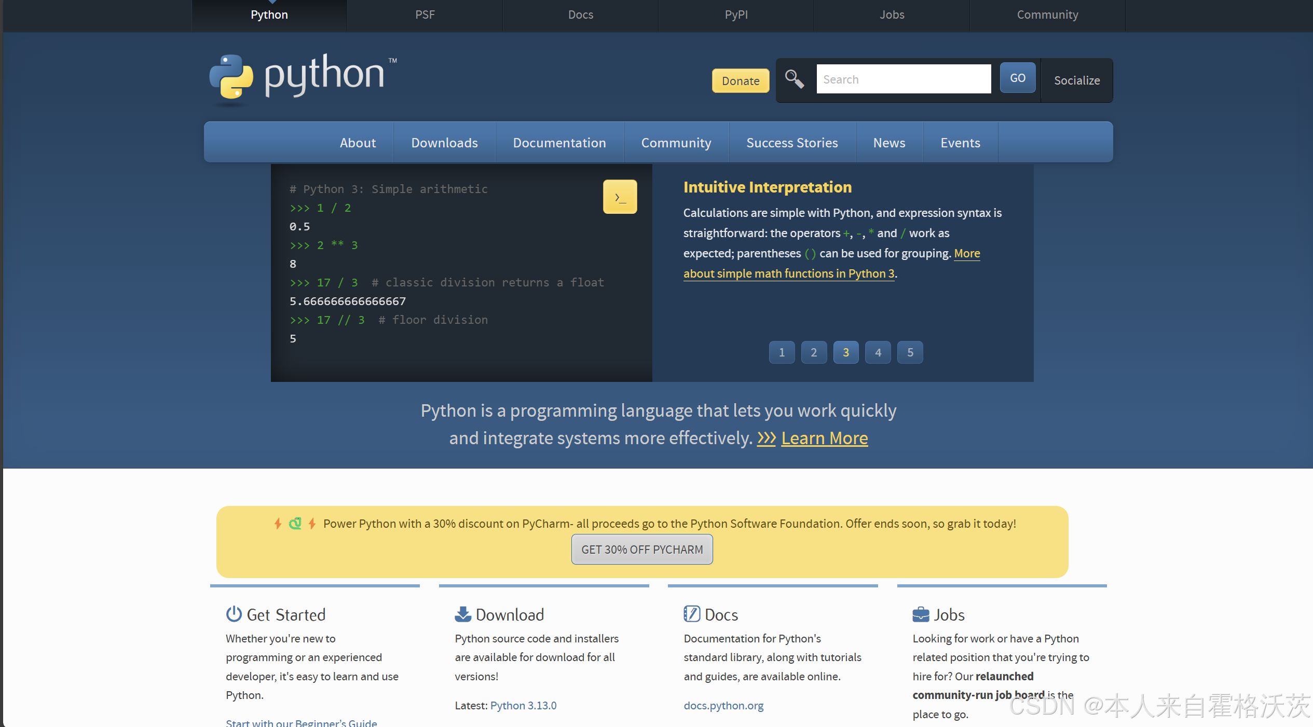Screen dimensions: 1313x727
Task: Click into the Search input field
Action: click(903, 79)
